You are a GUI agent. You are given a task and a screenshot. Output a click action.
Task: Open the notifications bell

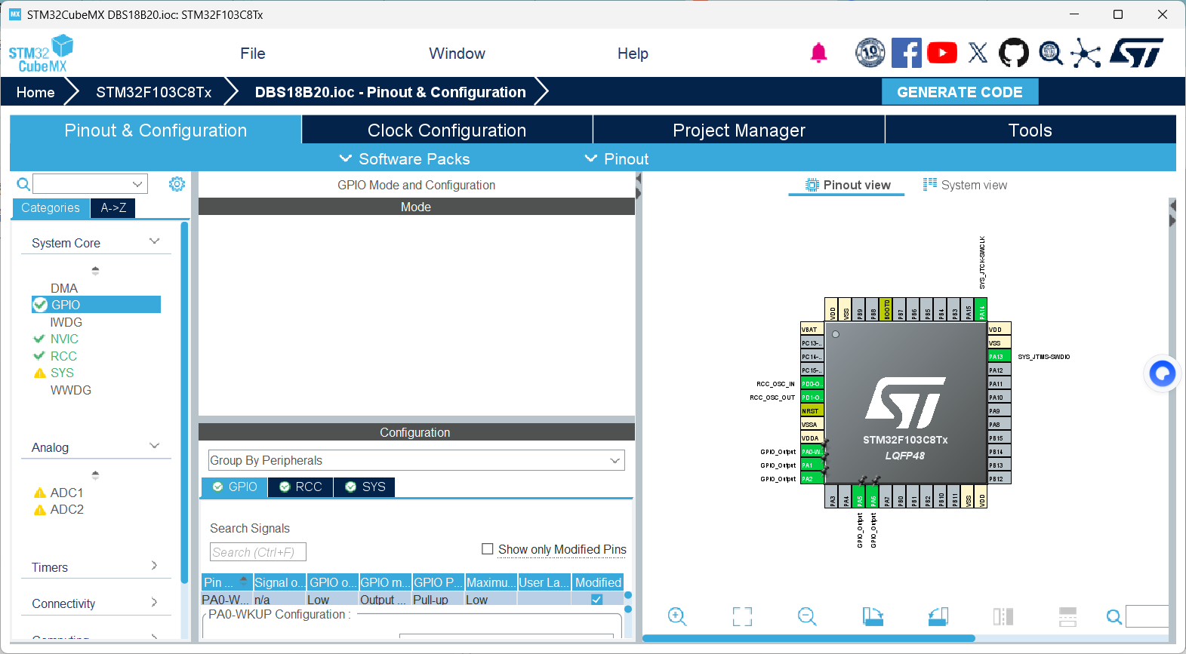[x=818, y=53]
